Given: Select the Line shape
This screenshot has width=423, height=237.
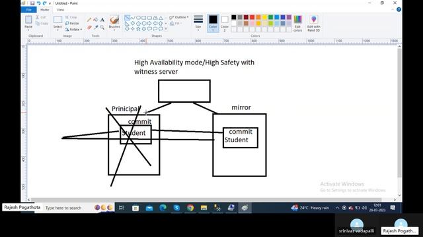Looking at the screenshot, I should point(127,18).
